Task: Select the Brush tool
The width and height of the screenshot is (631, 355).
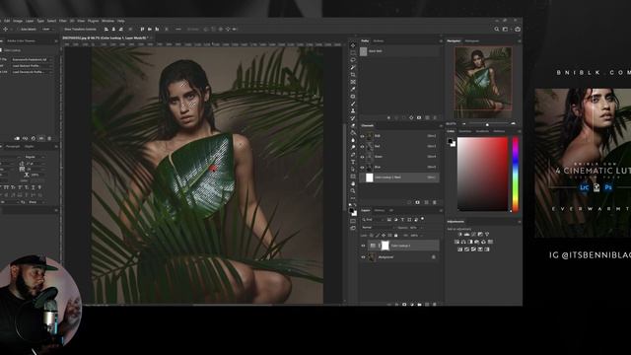Action: [353, 104]
